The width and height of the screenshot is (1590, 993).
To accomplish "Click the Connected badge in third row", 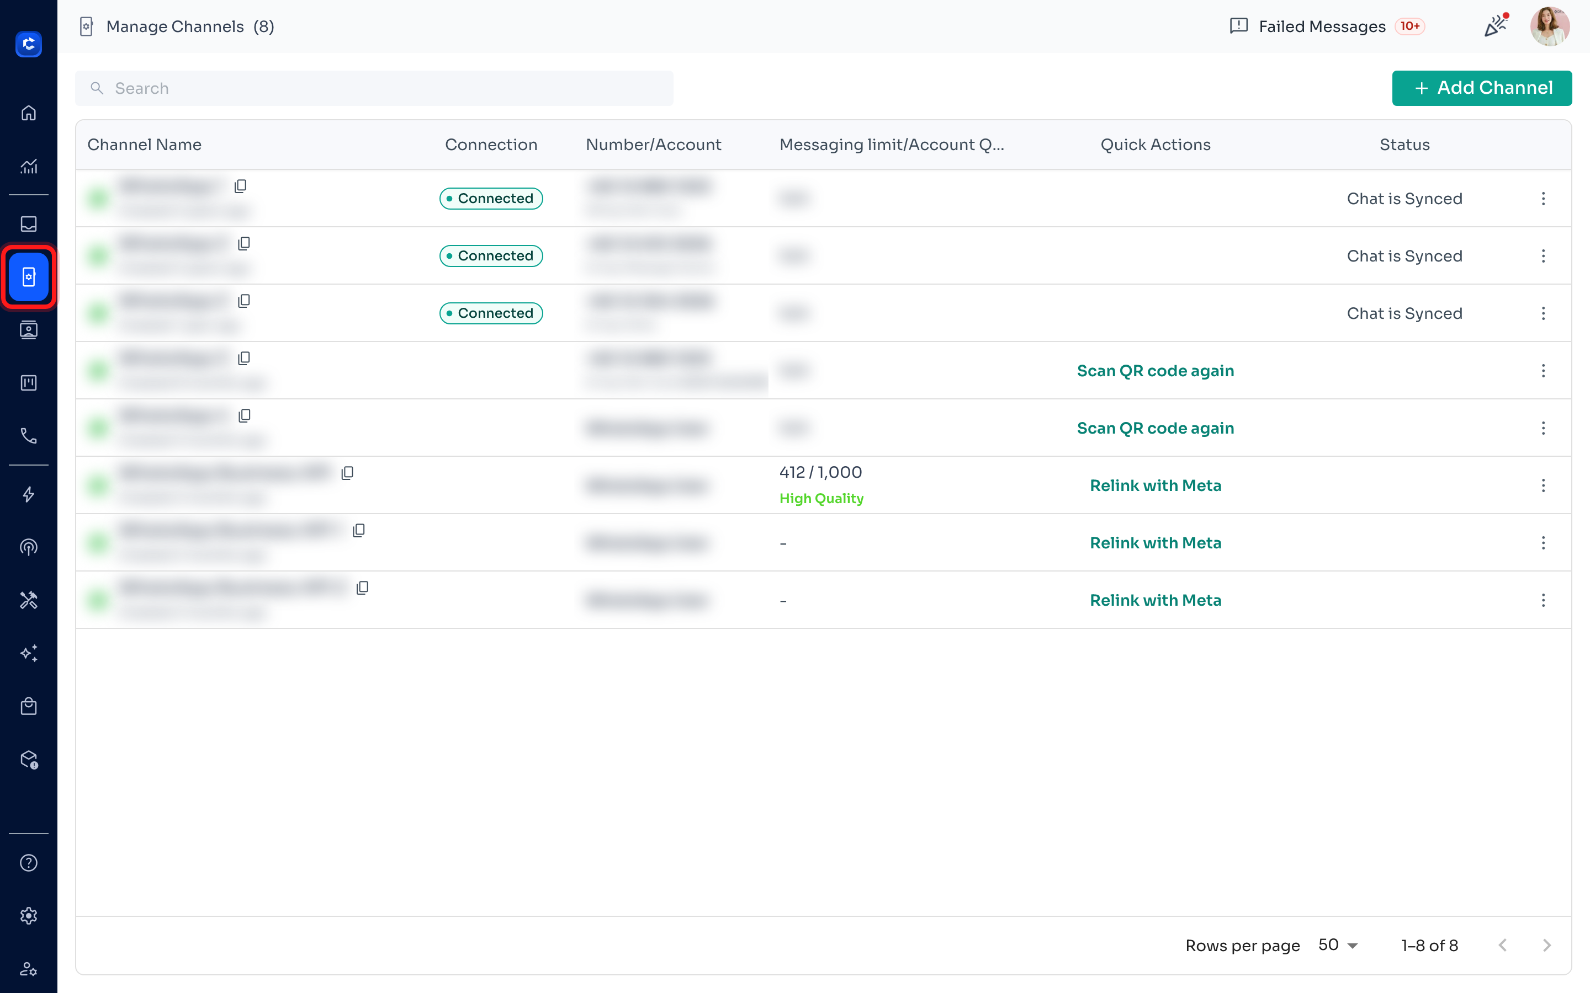I will pos(491,313).
